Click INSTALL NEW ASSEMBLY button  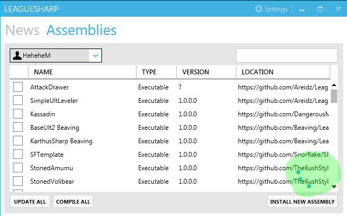pos(302,201)
